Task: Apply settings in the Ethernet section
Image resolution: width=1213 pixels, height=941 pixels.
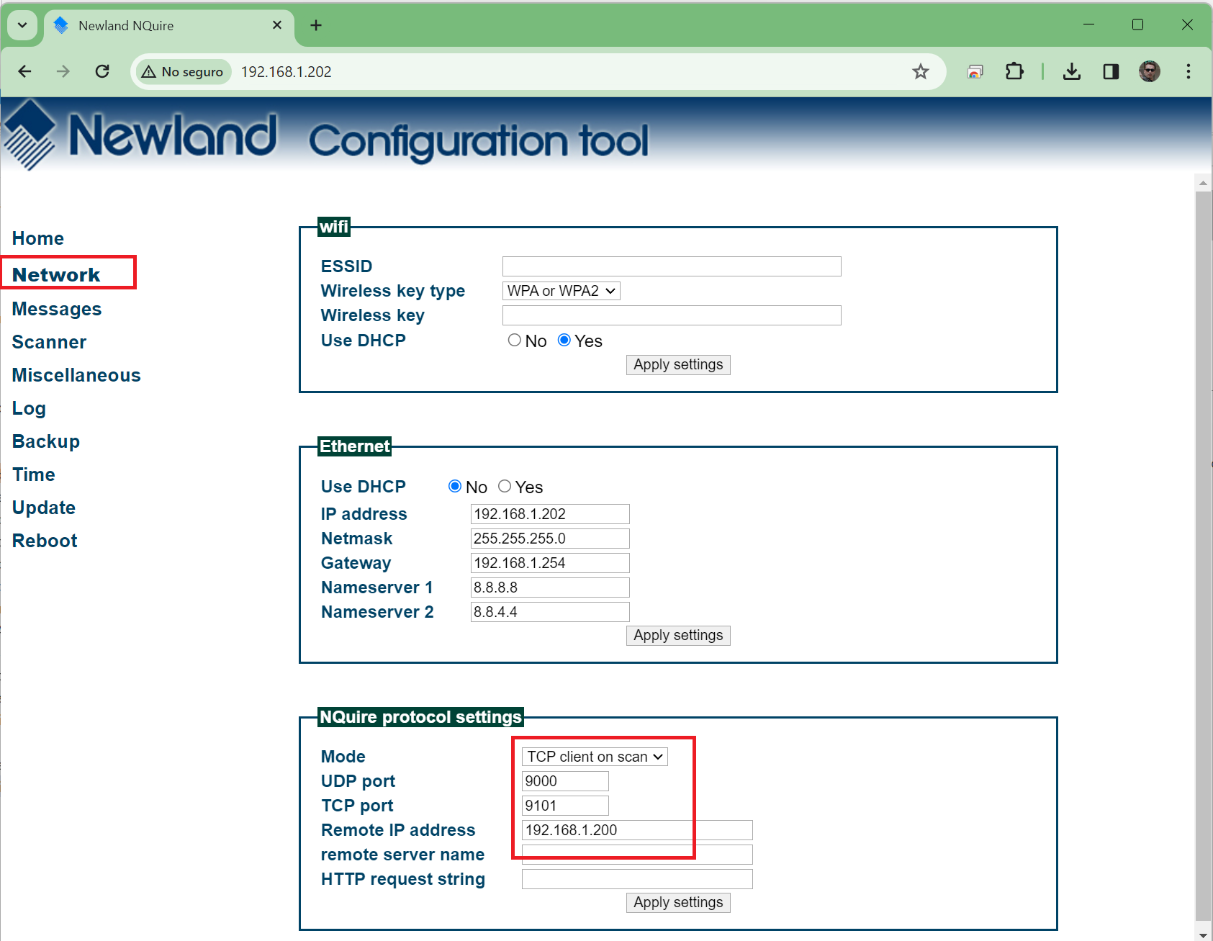Action: click(677, 636)
